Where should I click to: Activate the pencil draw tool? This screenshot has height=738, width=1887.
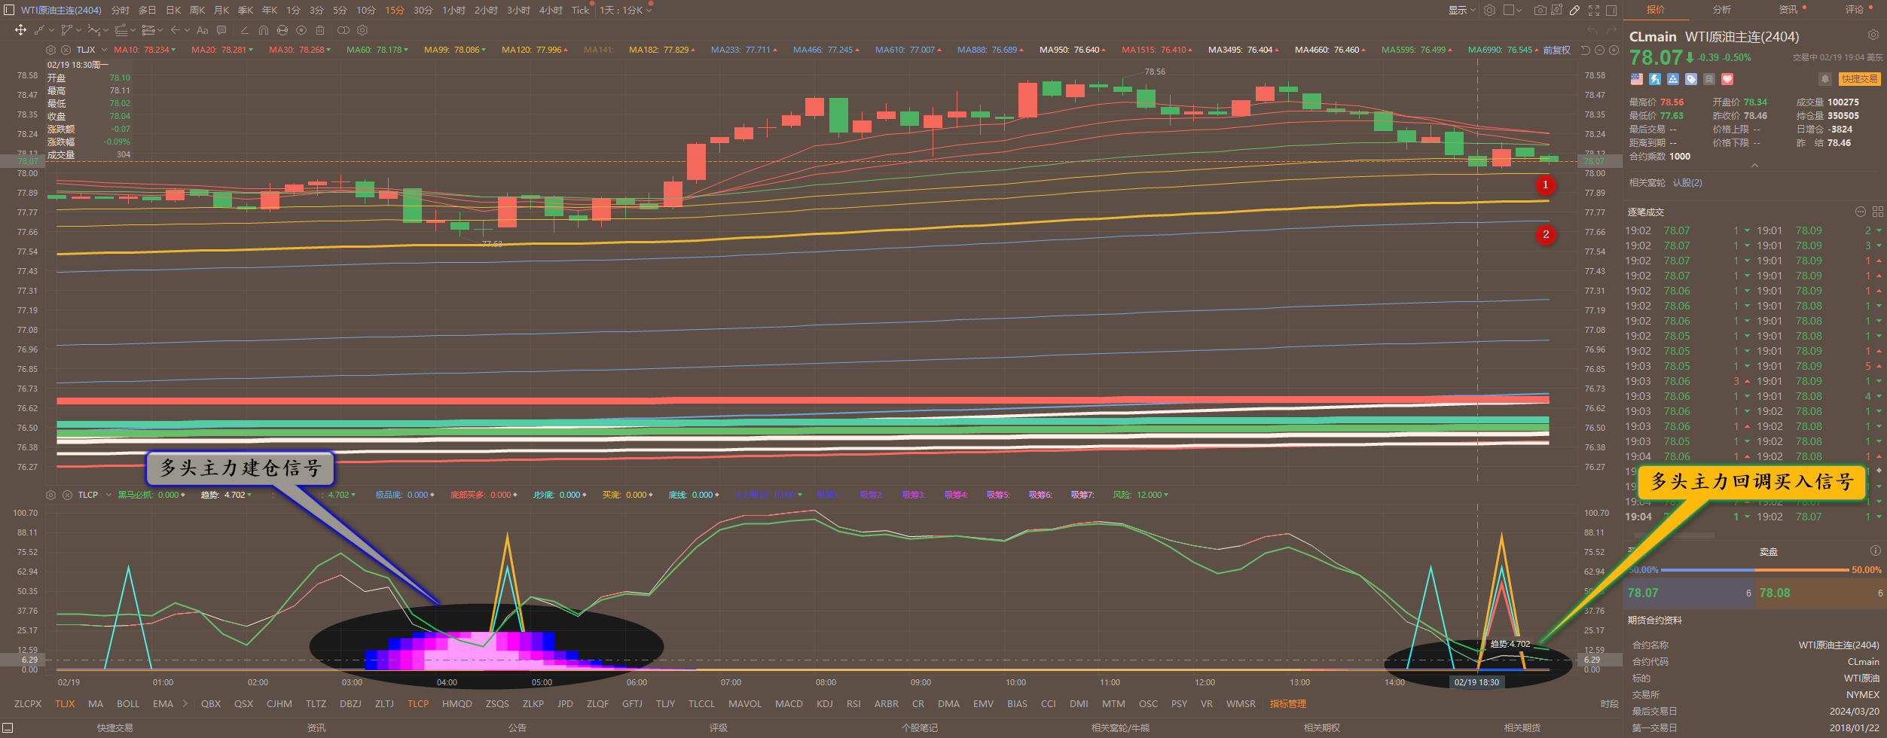[1574, 10]
